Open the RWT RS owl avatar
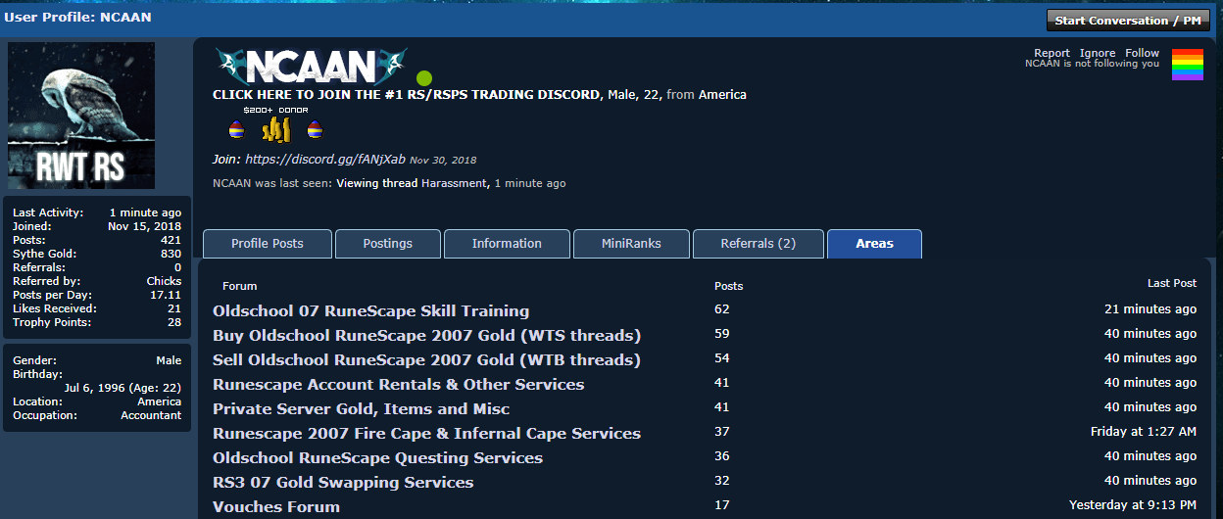 [81, 116]
